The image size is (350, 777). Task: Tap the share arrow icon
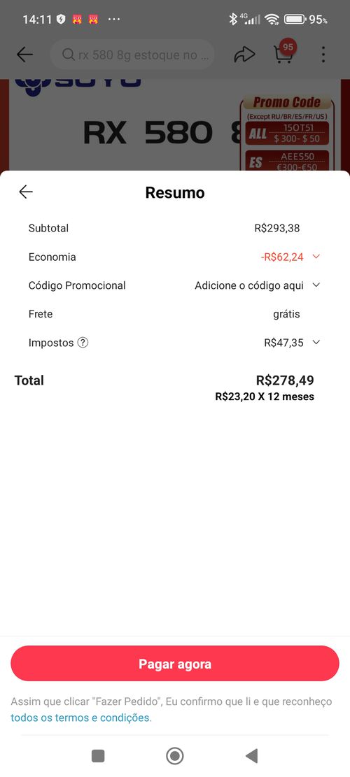click(x=244, y=55)
